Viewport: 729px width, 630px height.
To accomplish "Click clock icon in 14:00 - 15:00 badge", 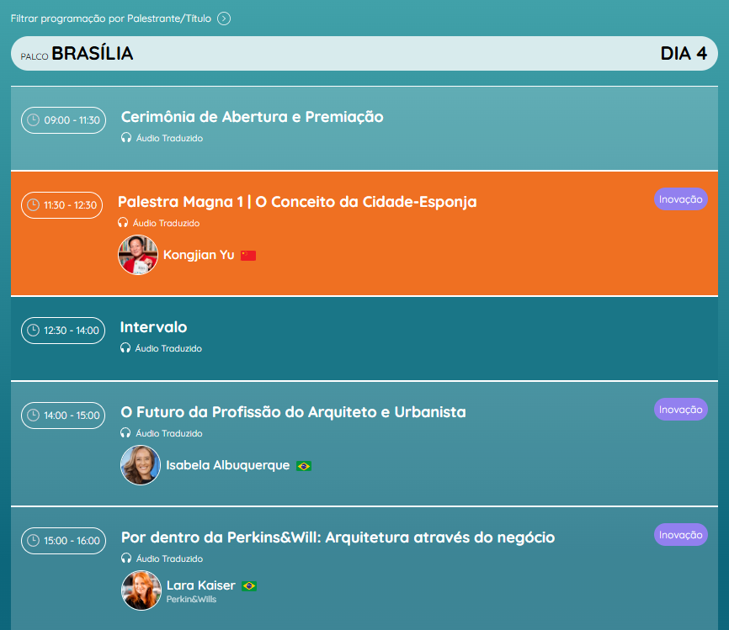I will pos(33,415).
